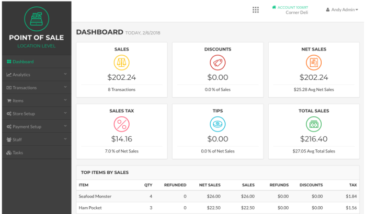Sort by the QTY column header

[148, 185]
